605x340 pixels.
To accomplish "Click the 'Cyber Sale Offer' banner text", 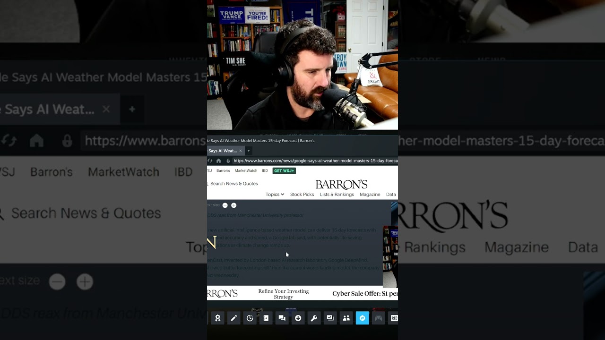I will (365, 294).
